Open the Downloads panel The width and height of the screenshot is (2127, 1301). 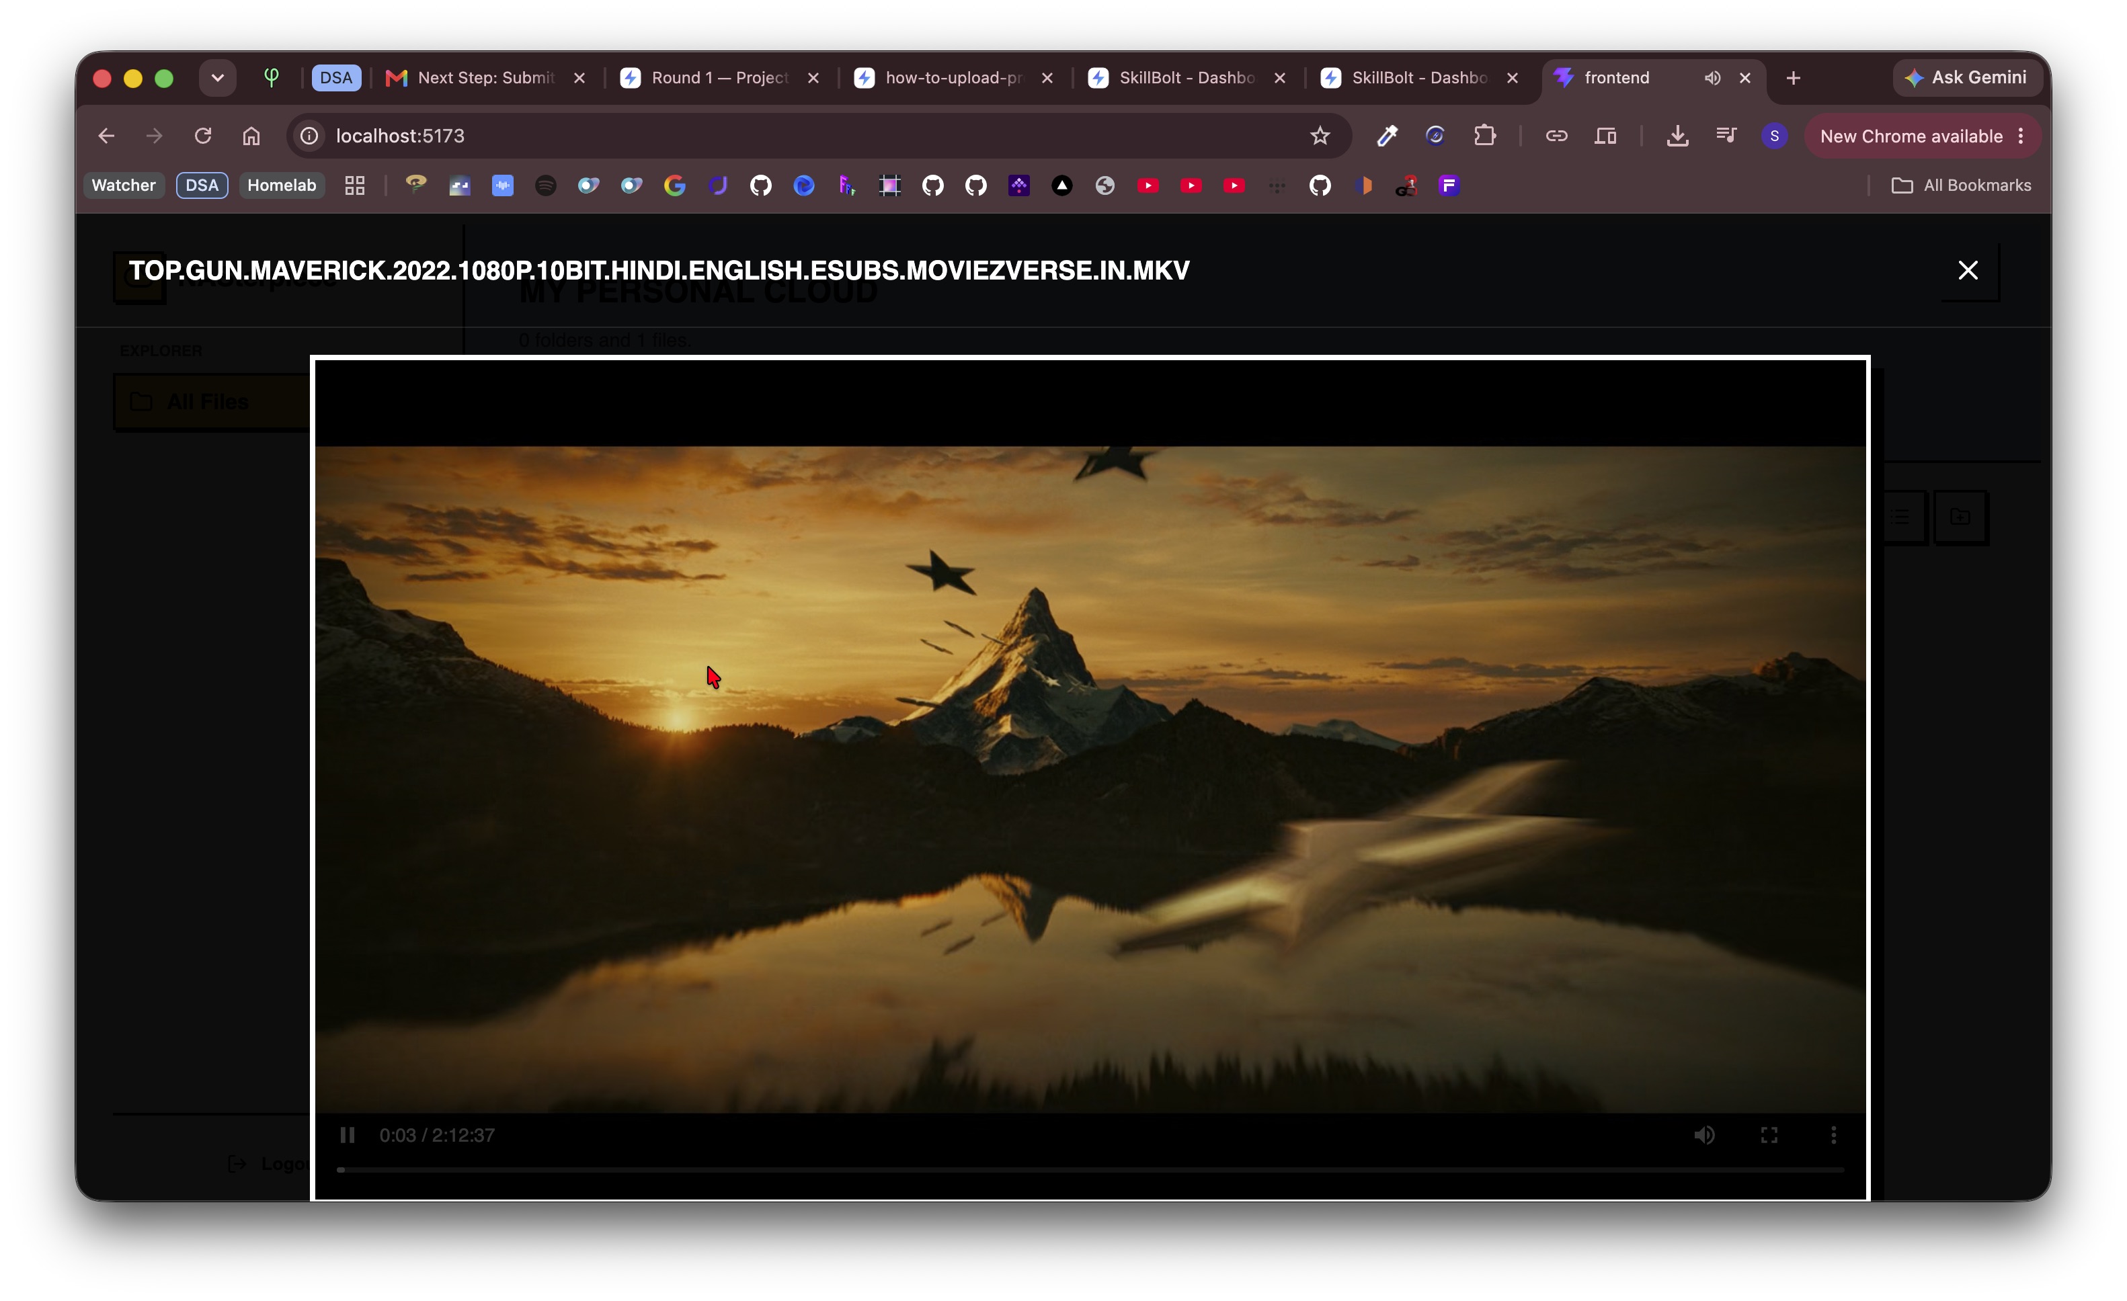(1677, 136)
